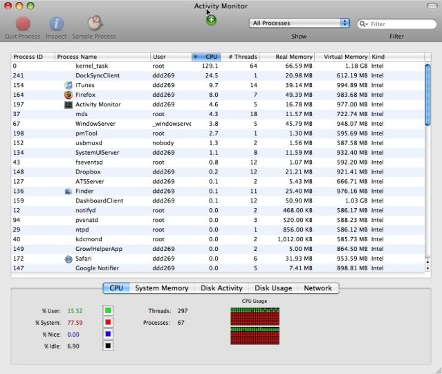Image resolution: width=442 pixels, height=374 pixels.
Task: Click the upper CPU Usage graph
Action: (255, 317)
